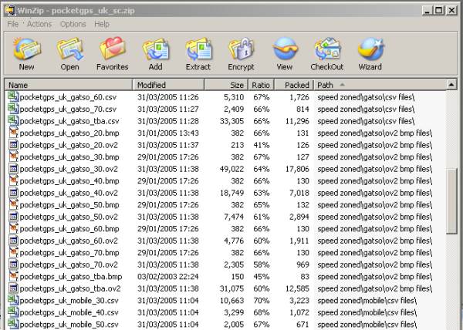Open the File menu

12,24
